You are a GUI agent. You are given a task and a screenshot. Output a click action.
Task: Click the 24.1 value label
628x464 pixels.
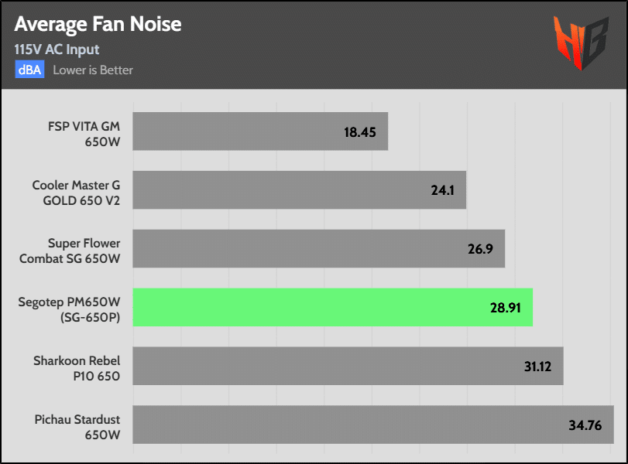point(443,190)
